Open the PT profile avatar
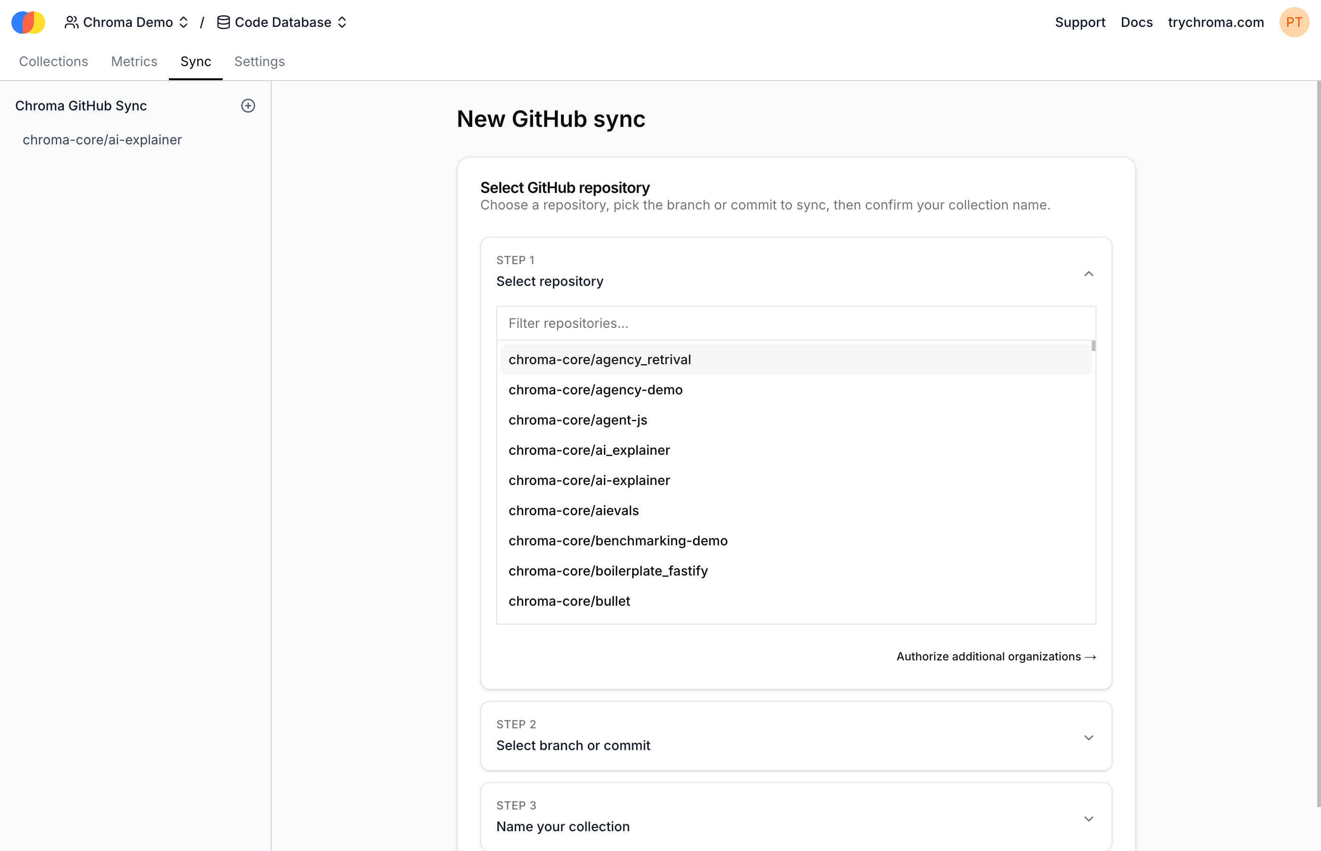This screenshot has height=851, width=1321. tap(1295, 22)
